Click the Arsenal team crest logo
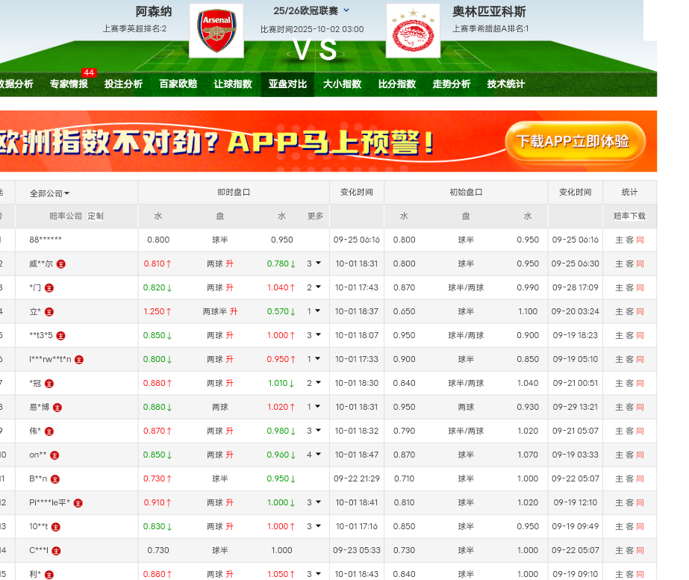 [x=216, y=31]
